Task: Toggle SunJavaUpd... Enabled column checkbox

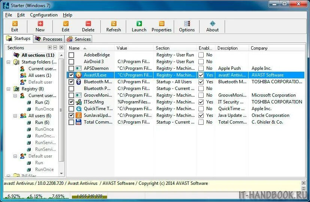Action: pos(201,115)
